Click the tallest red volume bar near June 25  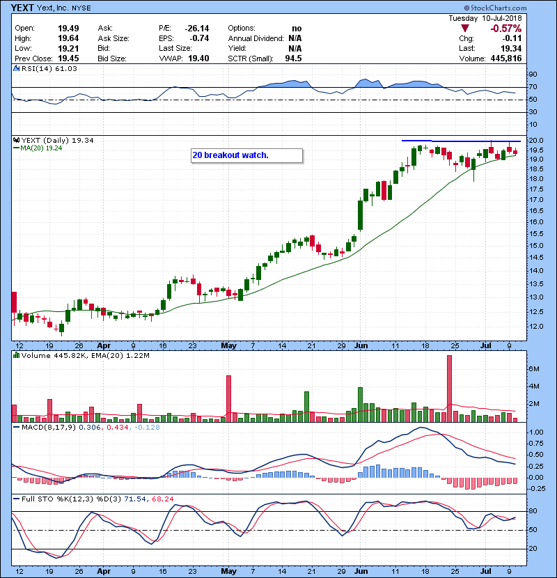pos(449,389)
